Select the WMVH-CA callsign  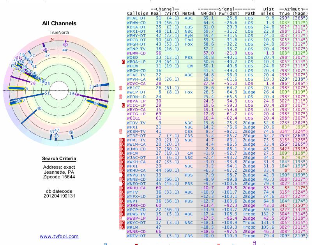click(136, 79)
